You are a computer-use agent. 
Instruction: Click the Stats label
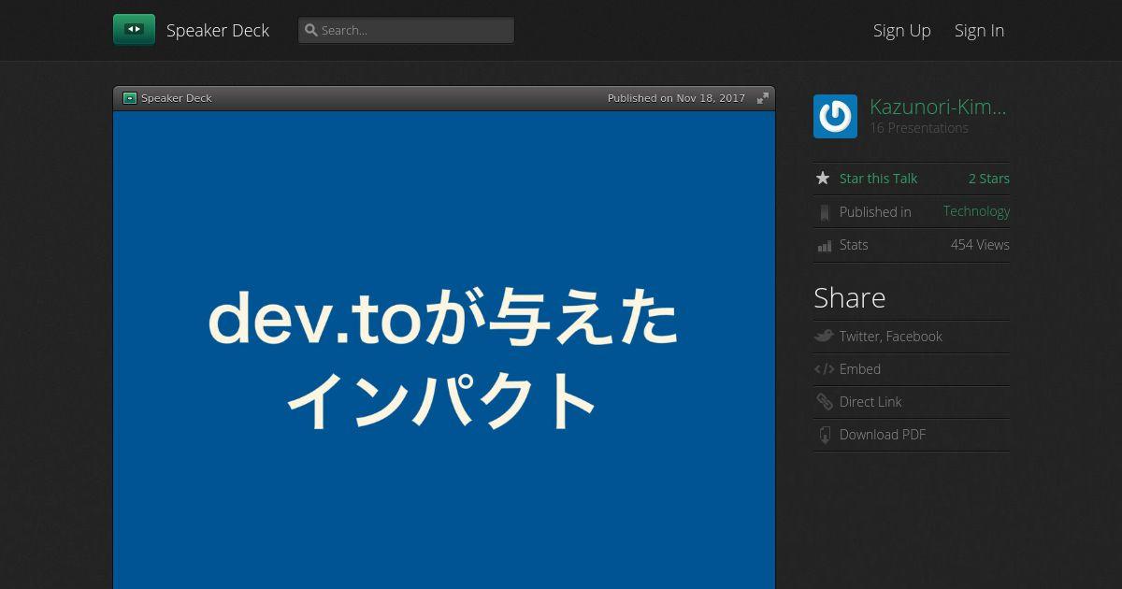[x=854, y=245]
